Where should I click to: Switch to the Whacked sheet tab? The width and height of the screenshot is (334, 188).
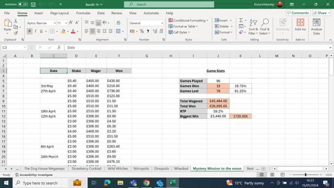181,168
